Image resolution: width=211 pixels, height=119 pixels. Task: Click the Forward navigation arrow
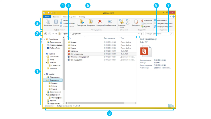[x=50, y=34]
